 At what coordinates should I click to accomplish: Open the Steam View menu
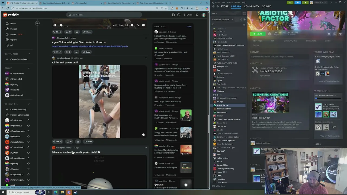[x=223, y=2]
